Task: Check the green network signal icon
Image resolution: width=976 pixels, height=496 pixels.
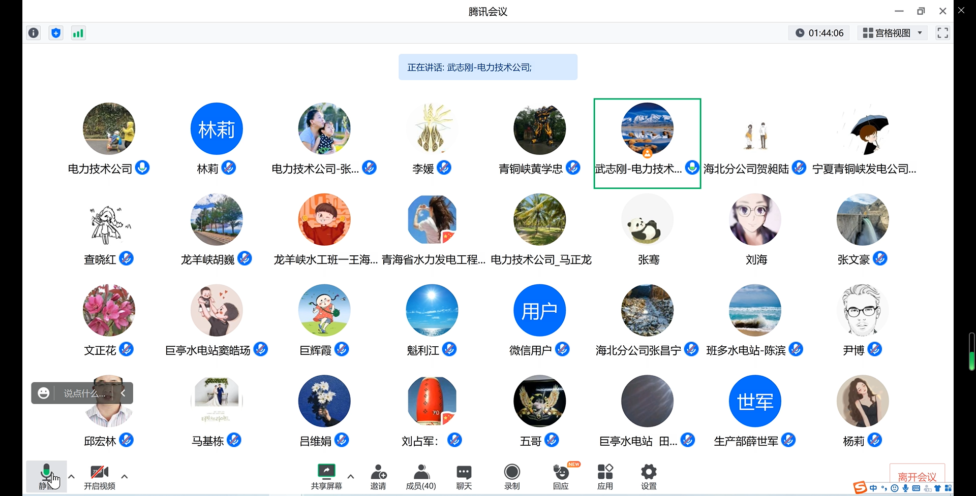Action: coord(78,33)
